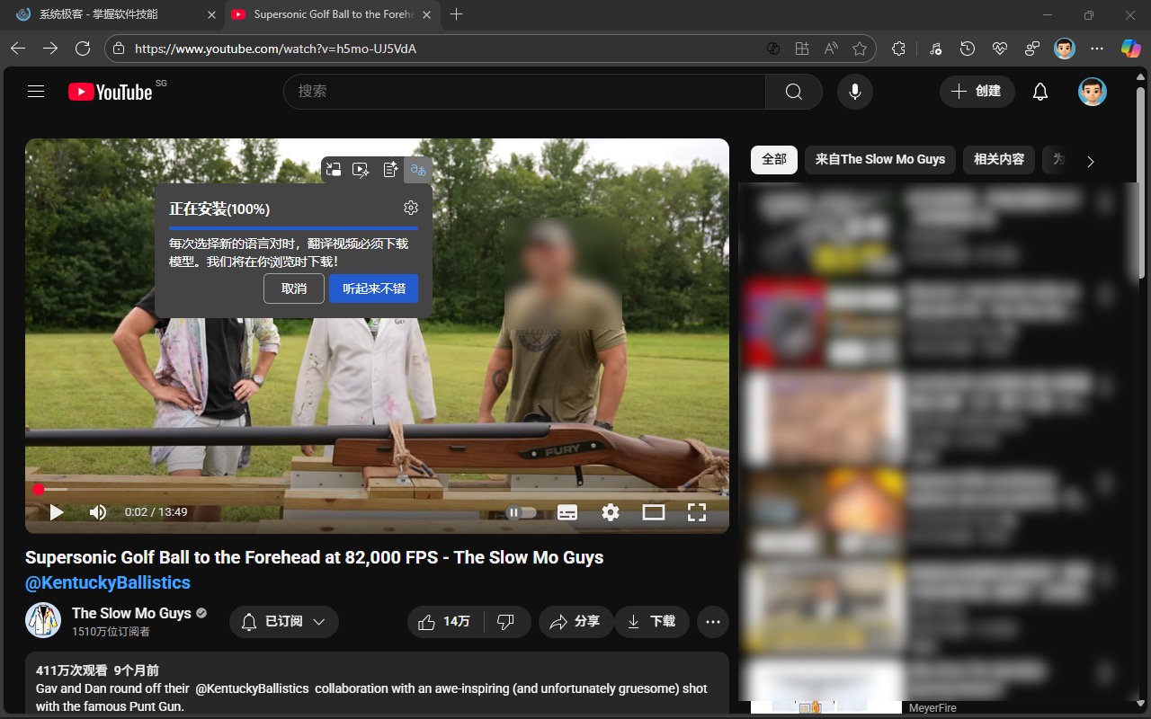Screen dimensions: 1151x719
Task: Expand the 已订阅 subscription dropdown
Action: point(284,622)
